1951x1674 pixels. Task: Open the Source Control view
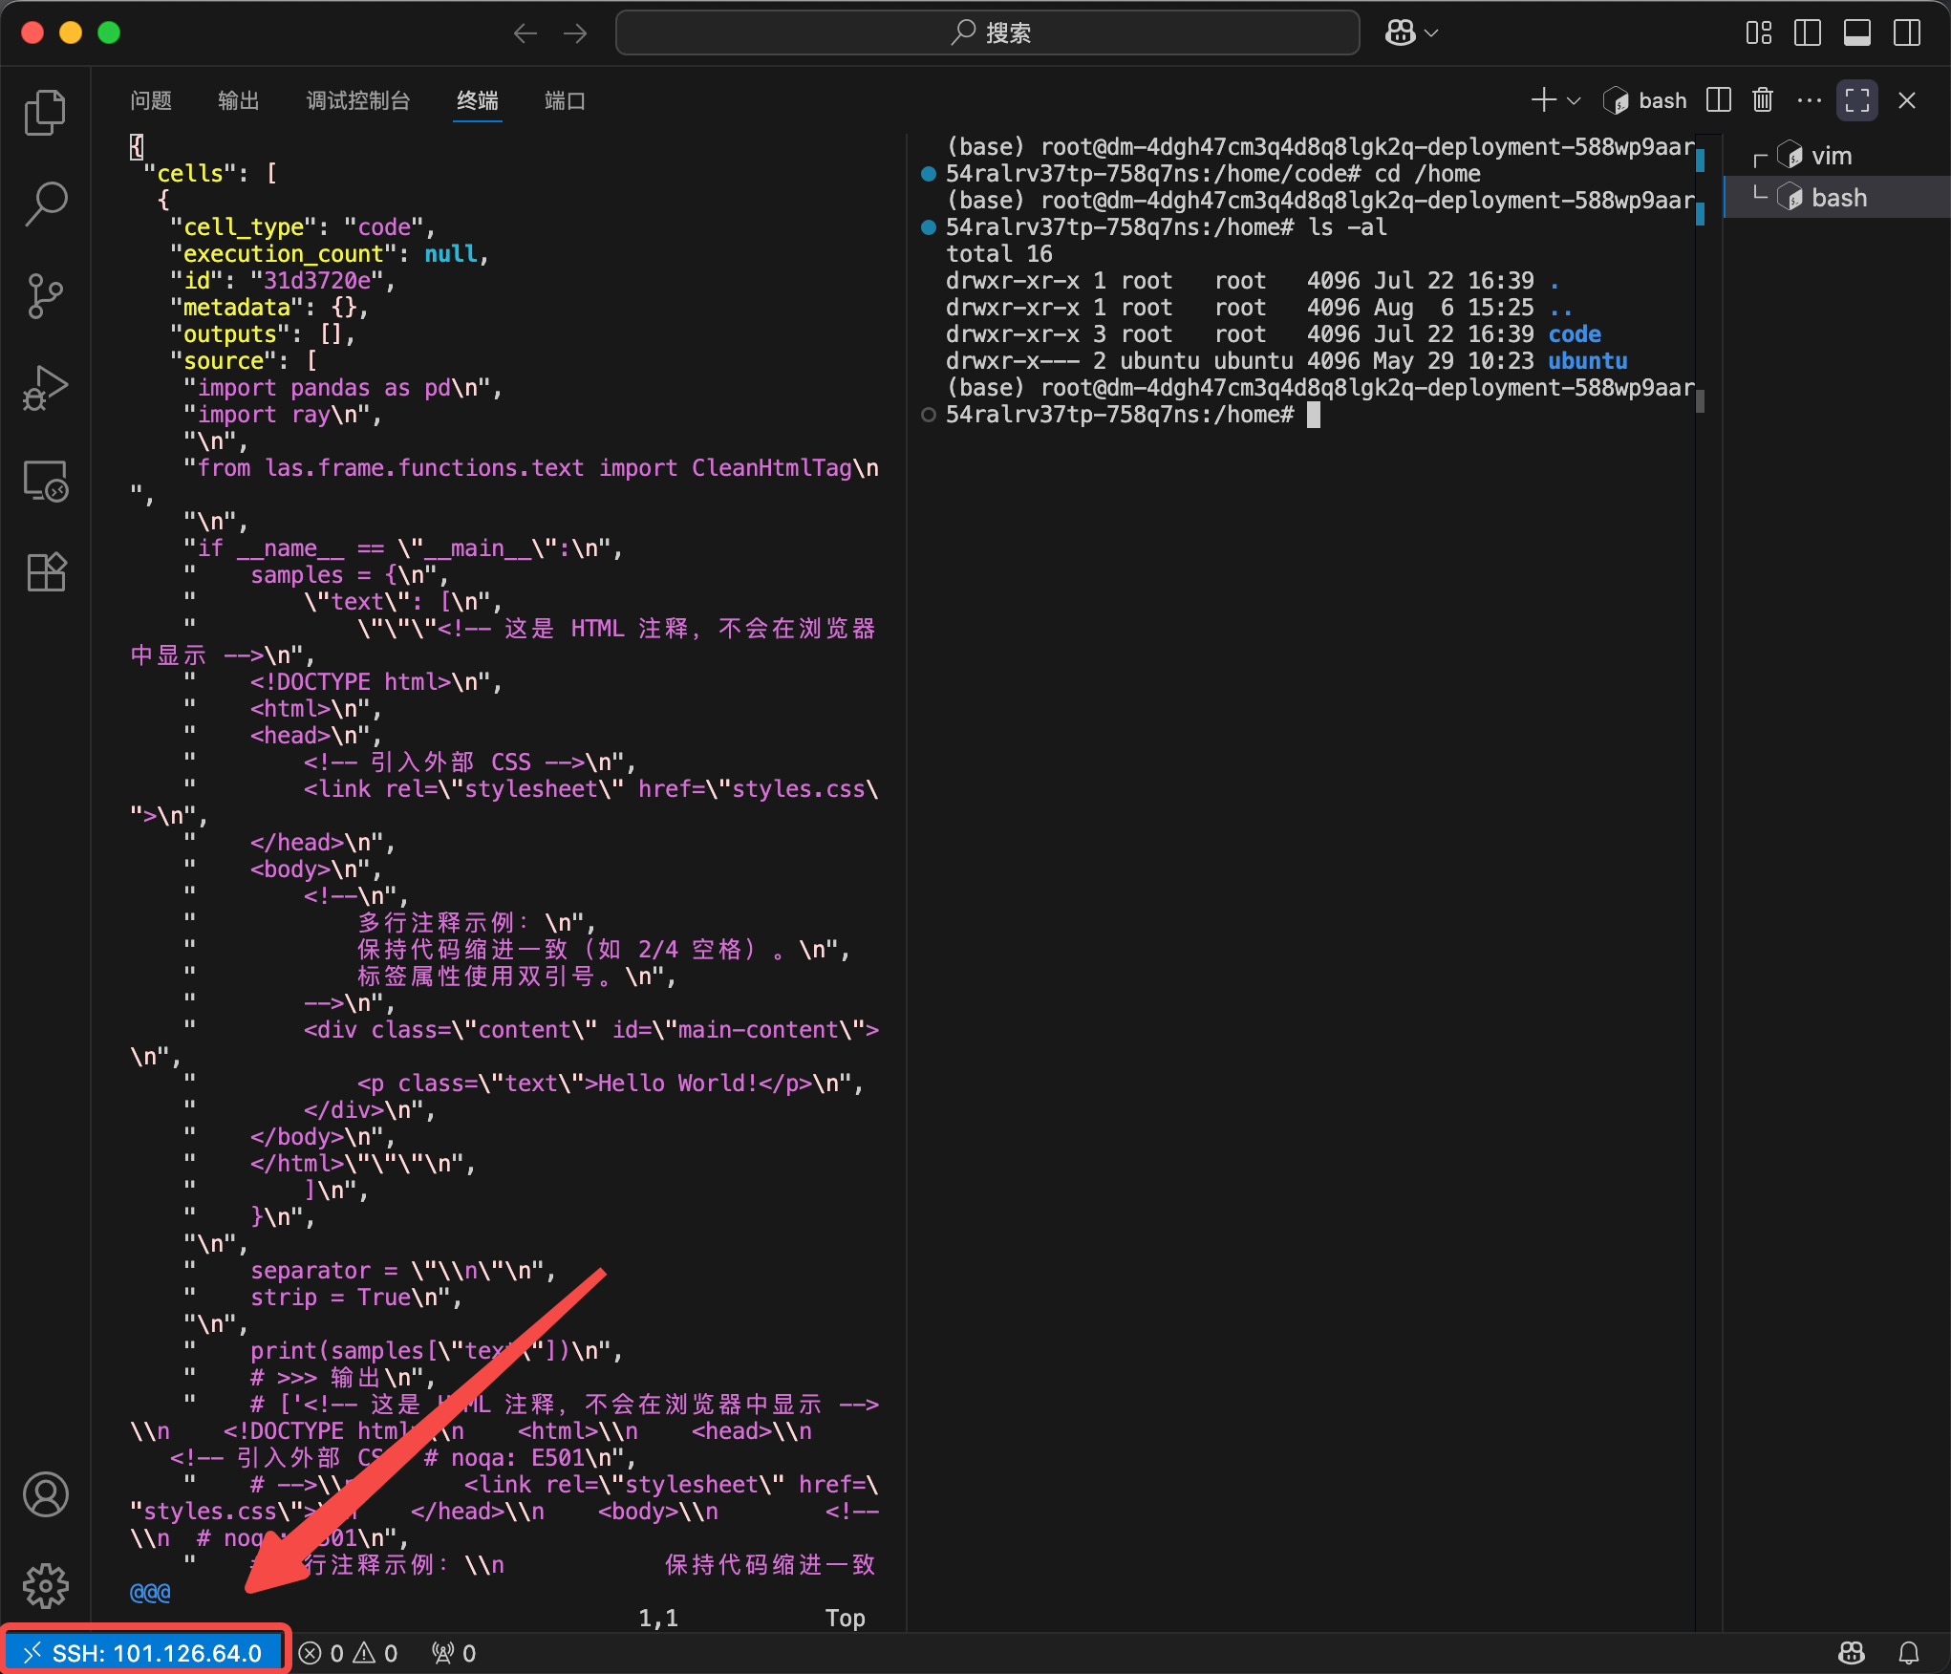click(x=45, y=295)
